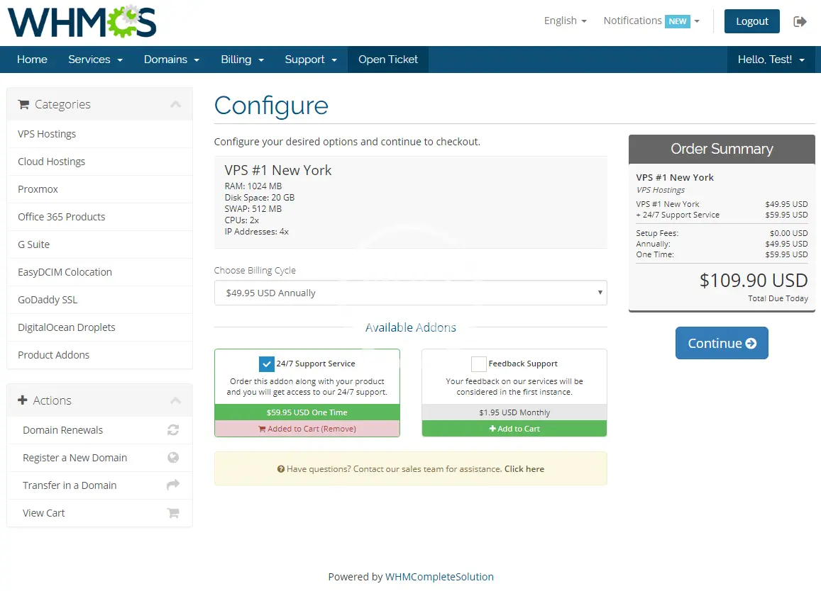The width and height of the screenshot is (821, 591).
Task: Collapse the Actions panel chevron
Action: point(175,401)
